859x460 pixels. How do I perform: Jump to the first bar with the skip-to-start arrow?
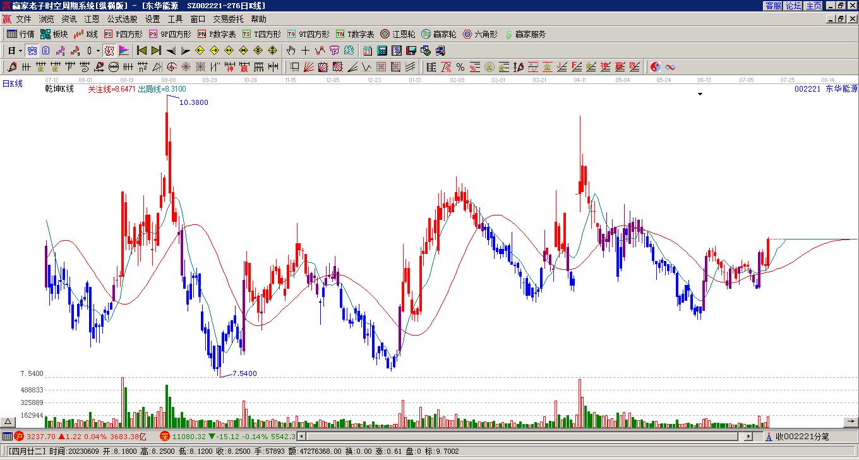click(142, 51)
